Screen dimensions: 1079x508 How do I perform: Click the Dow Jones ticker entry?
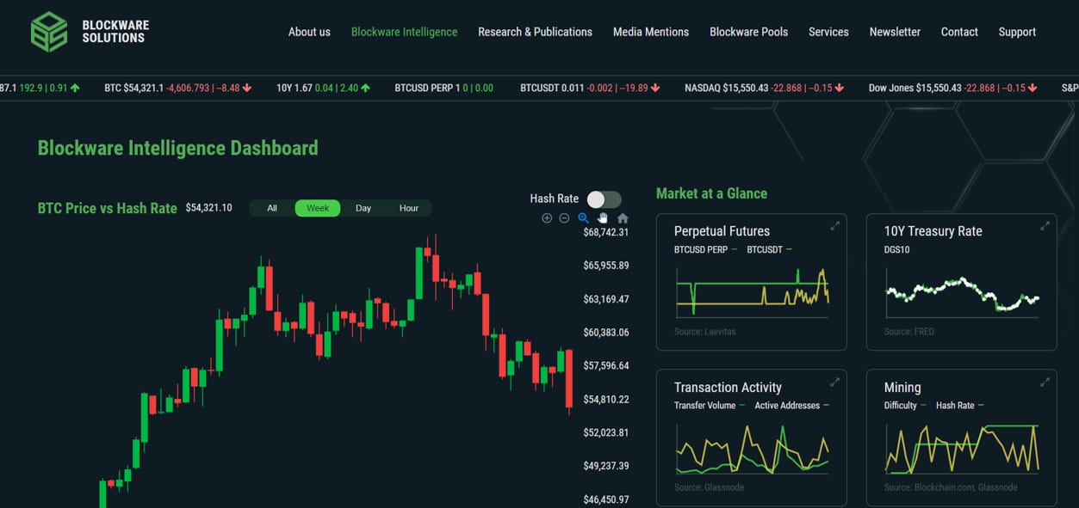click(x=953, y=88)
